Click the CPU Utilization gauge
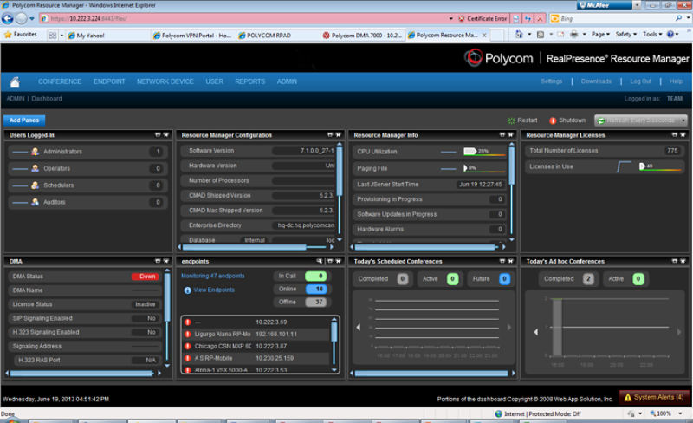 (x=484, y=152)
